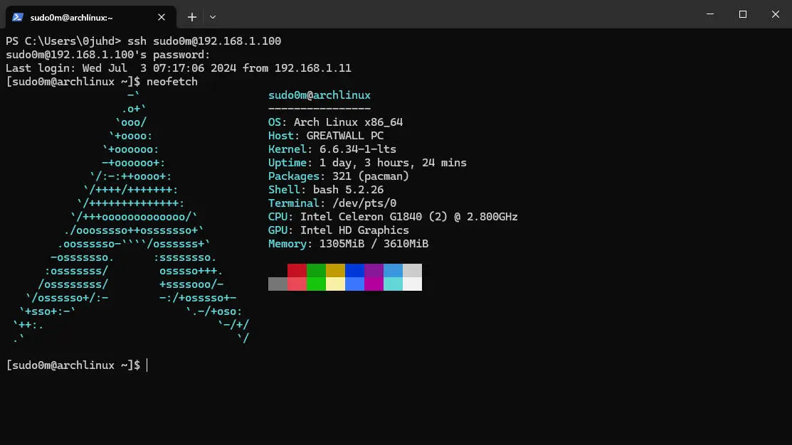Click the red color block in top row
Image resolution: width=792 pixels, height=445 pixels.
pyautogui.click(x=297, y=270)
